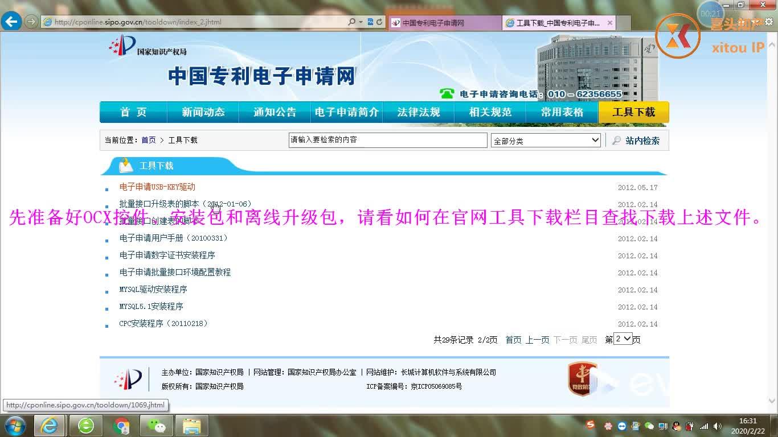Click the Internet Explorer taskbar icon
Screen dimensions: 778x437
pos(51,426)
